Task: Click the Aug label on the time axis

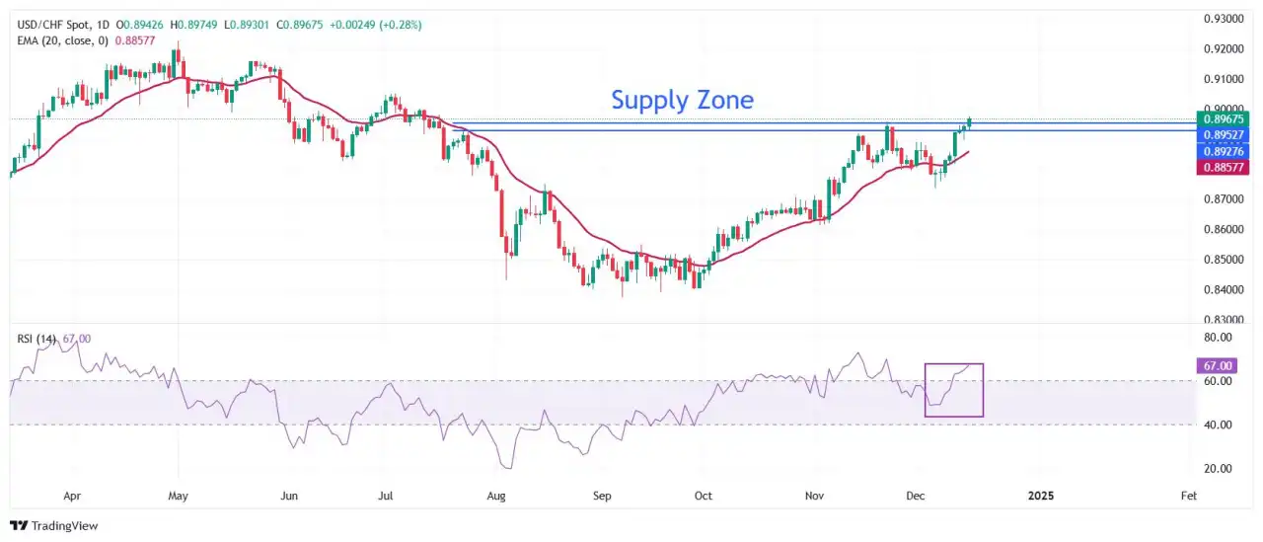Action: [496, 496]
